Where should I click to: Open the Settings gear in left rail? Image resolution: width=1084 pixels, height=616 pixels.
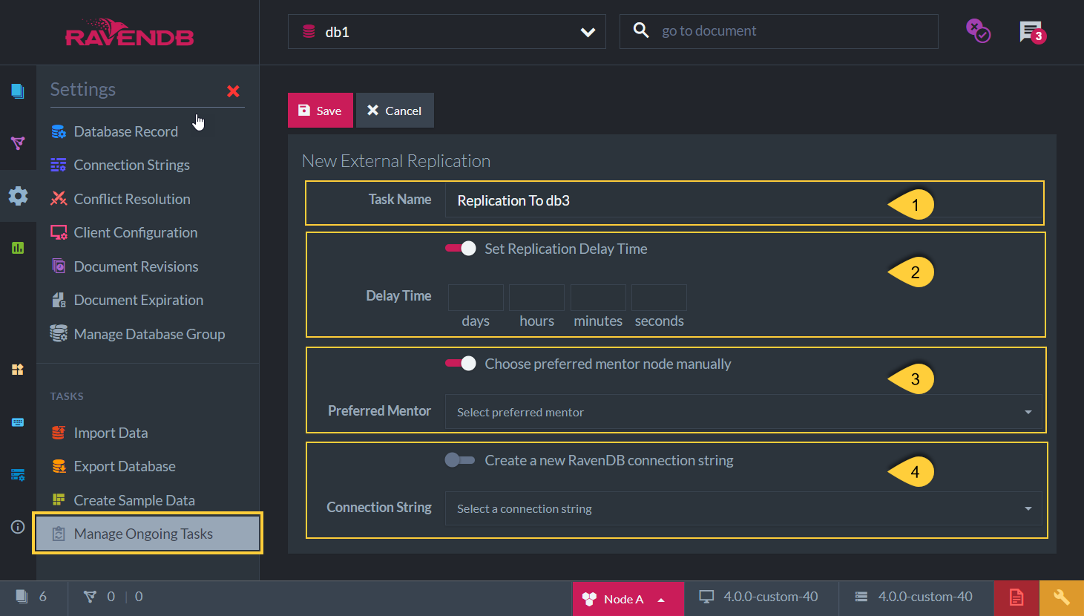[x=18, y=196]
